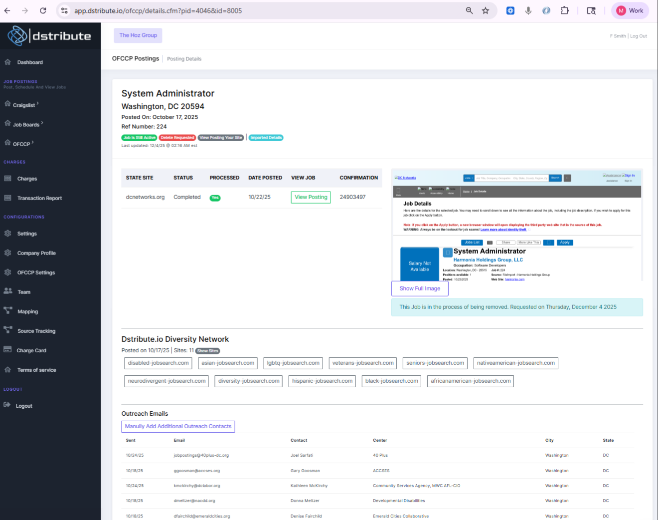This screenshot has width=658, height=520.
Task: Open the Dashboard home icon
Action: point(7,62)
